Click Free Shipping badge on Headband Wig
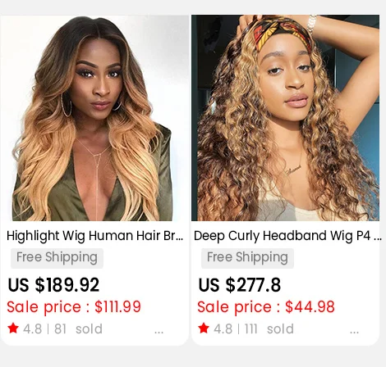The image size is (386, 367). [247, 258]
